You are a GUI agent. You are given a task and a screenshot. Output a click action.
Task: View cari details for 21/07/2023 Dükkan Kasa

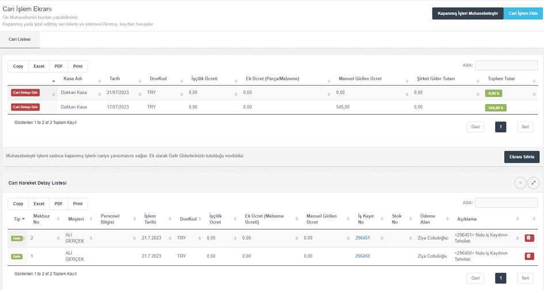(x=25, y=92)
